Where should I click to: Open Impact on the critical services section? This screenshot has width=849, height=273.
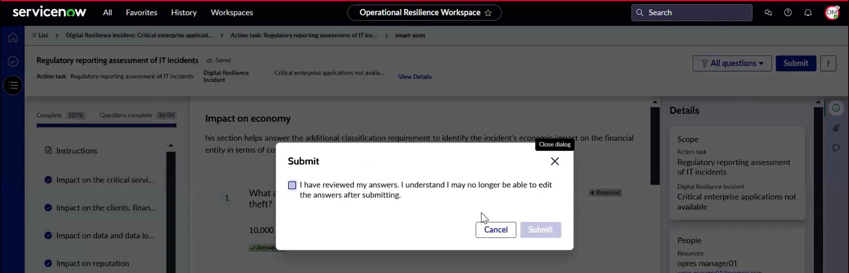(105, 180)
